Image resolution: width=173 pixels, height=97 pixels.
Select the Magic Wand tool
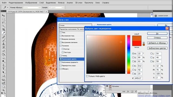click(x=4, y=26)
